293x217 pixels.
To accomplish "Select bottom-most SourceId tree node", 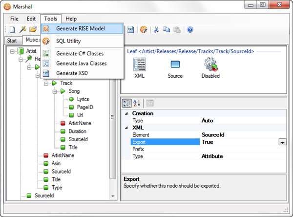I will pyautogui.click(x=44, y=195).
